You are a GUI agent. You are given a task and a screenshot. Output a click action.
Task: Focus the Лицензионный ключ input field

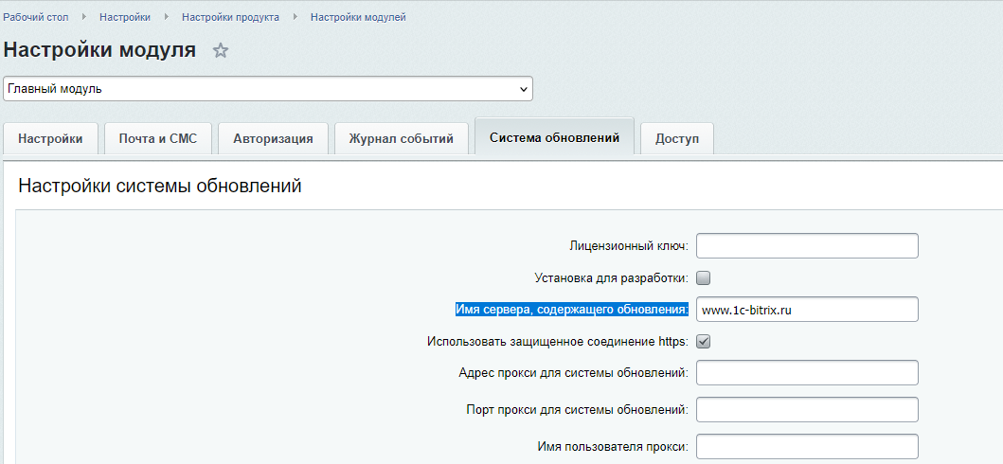pos(807,246)
